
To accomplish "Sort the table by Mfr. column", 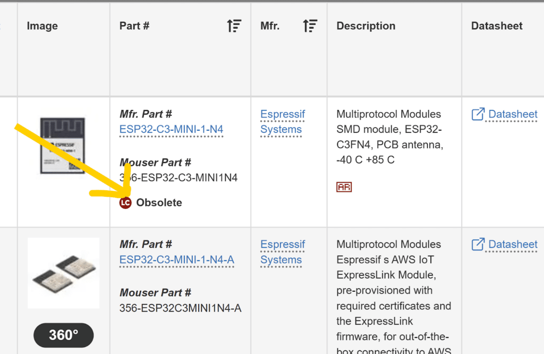I will [310, 26].
